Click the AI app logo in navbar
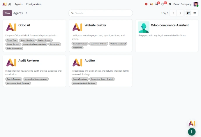Screen dimensions: 201x137 pyautogui.click(x=4, y=4)
